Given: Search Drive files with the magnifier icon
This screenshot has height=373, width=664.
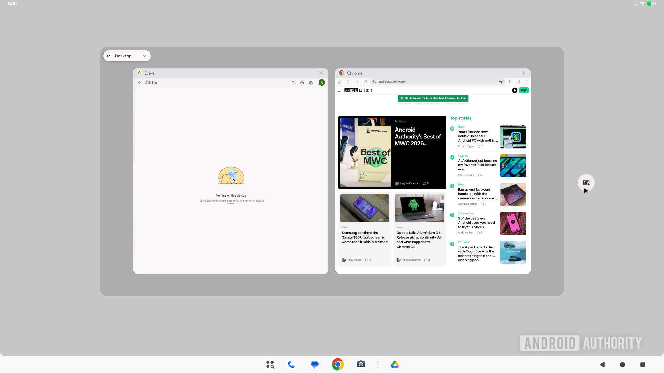Looking at the screenshot, I should [293, 83].
